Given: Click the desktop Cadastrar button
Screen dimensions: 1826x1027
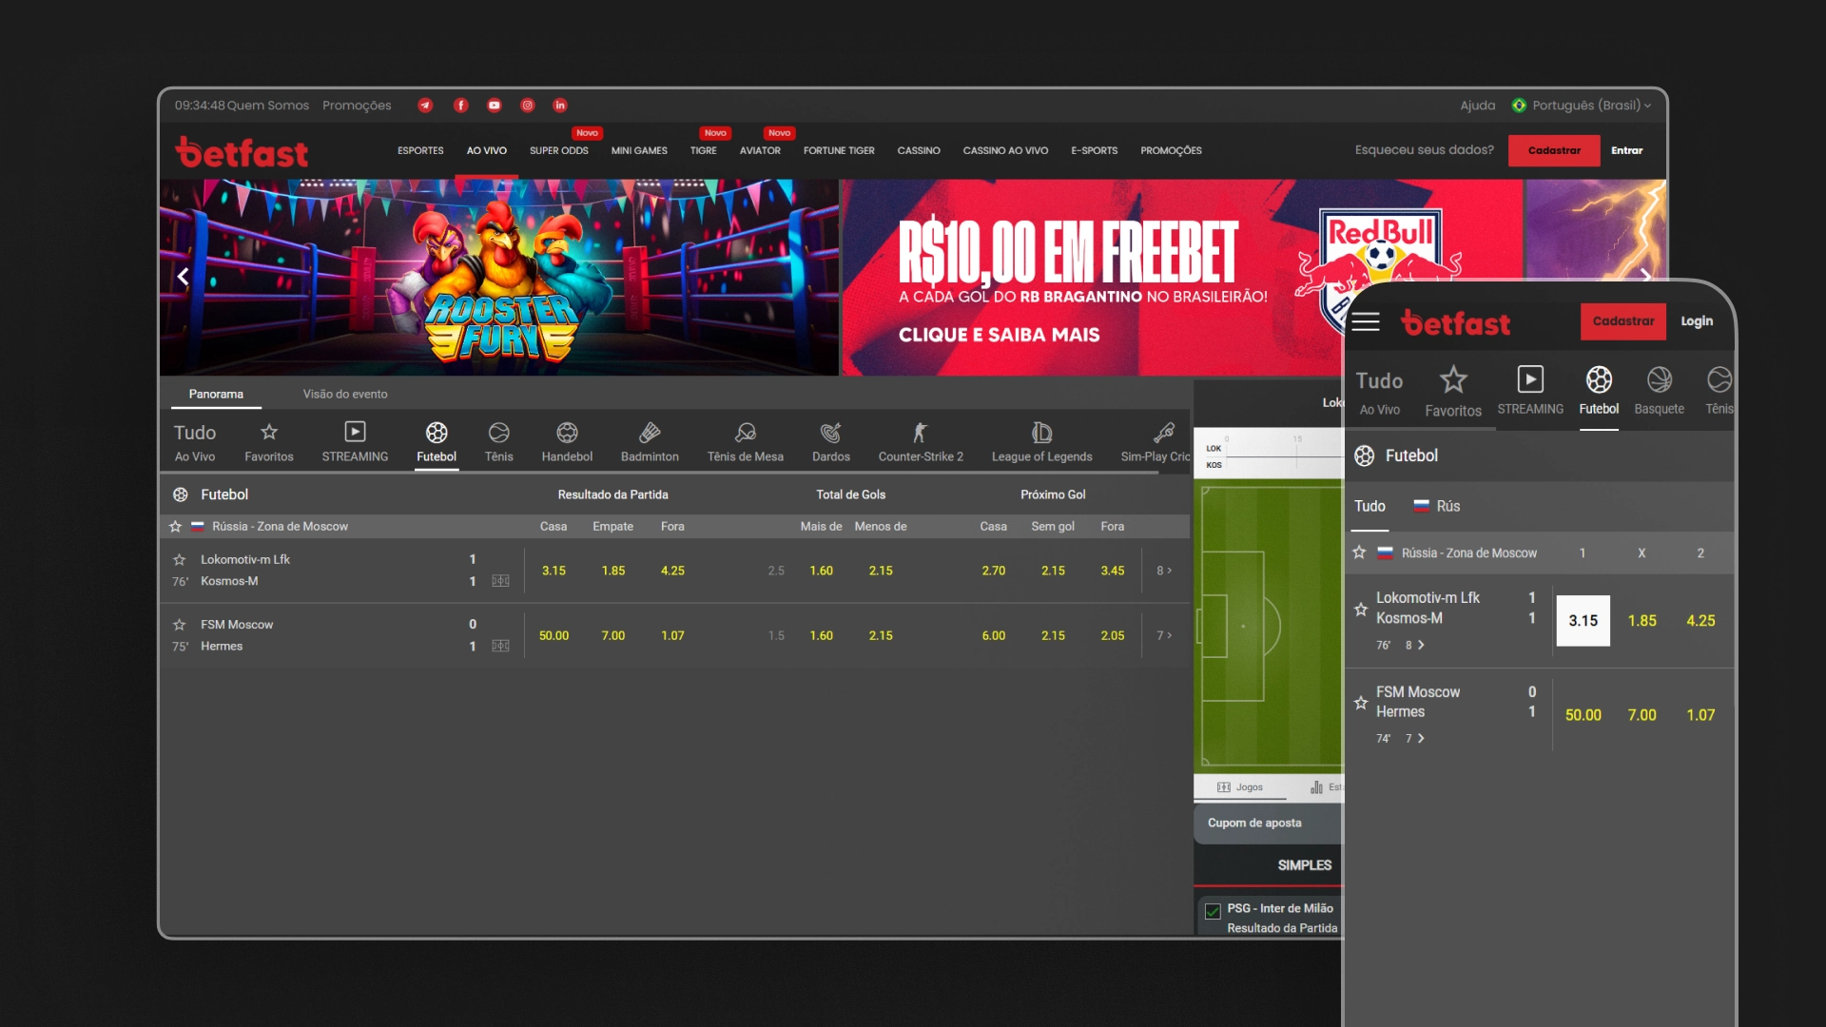Looking at the screenshot, I should (1554, 150).
